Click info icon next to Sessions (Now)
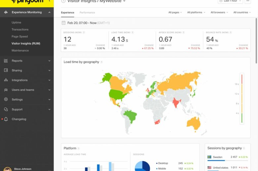 click(84, 32)
